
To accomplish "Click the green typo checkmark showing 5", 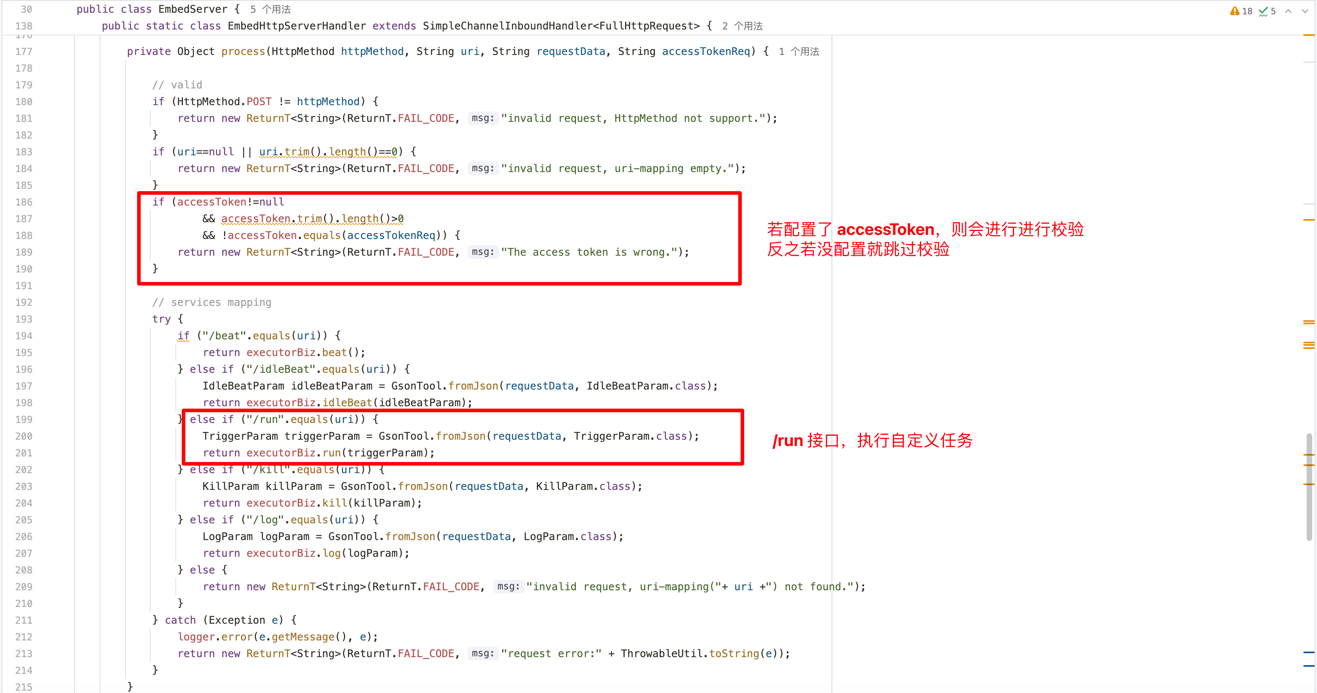I will 1267,11.
